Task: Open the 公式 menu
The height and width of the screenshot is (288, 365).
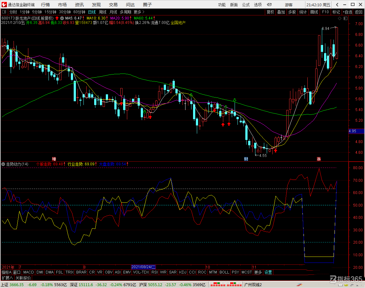Action: coord(246,5)
